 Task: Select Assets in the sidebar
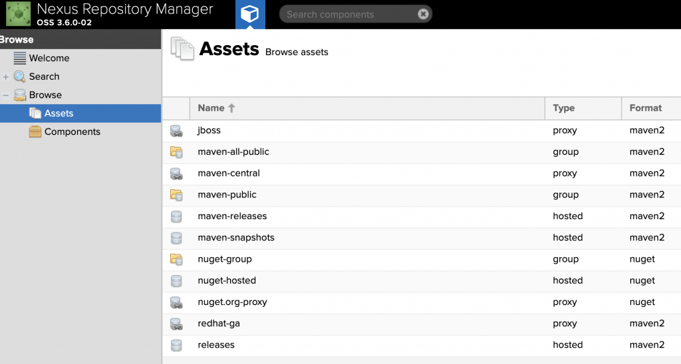tap(59, 114)
